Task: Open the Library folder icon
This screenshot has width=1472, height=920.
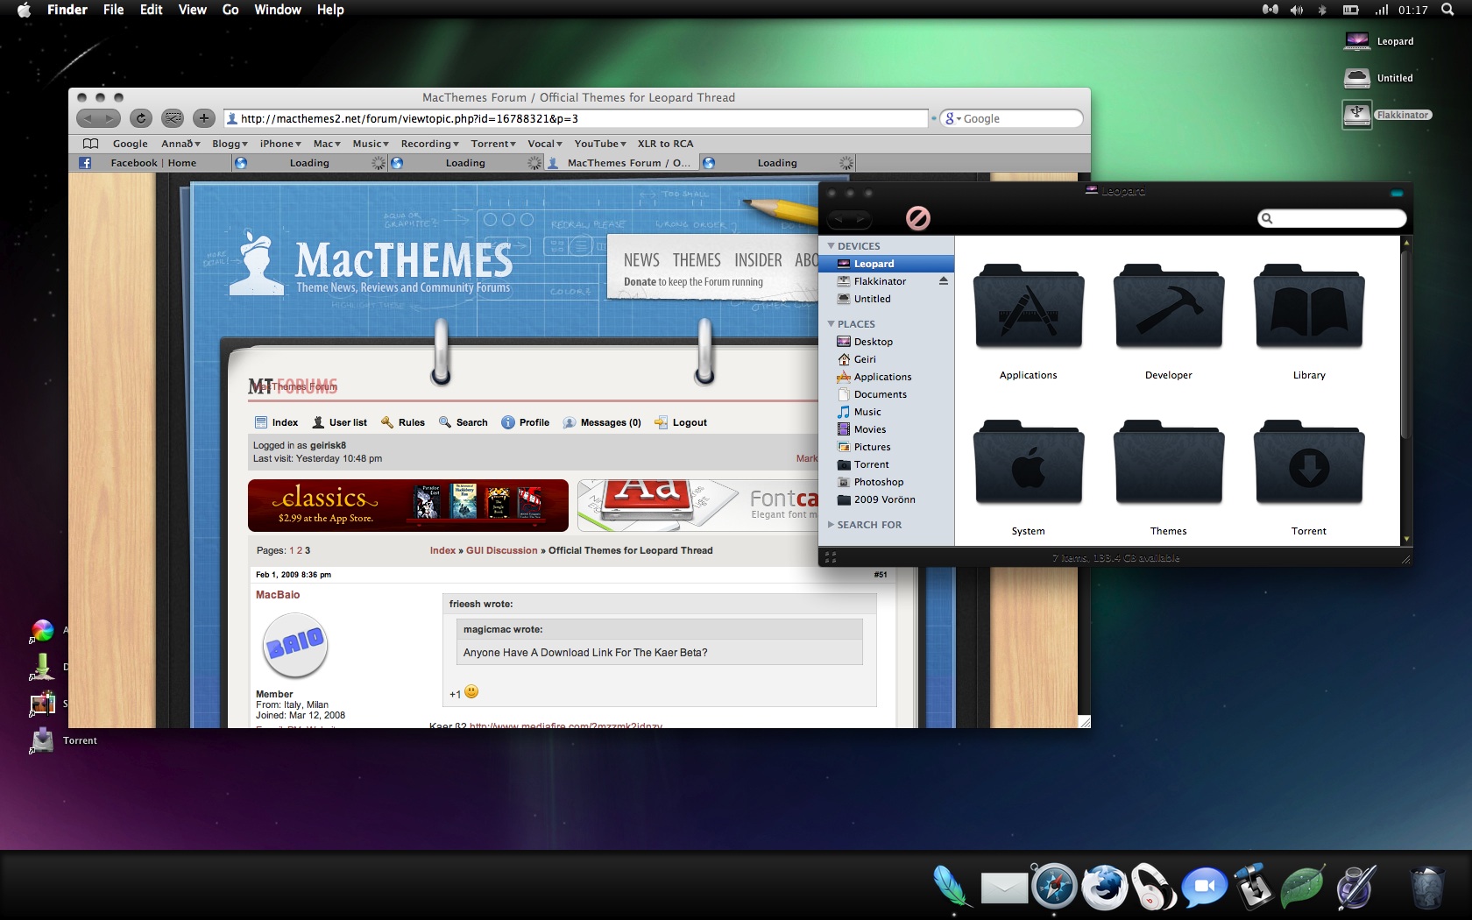Action: point(1309,307)
